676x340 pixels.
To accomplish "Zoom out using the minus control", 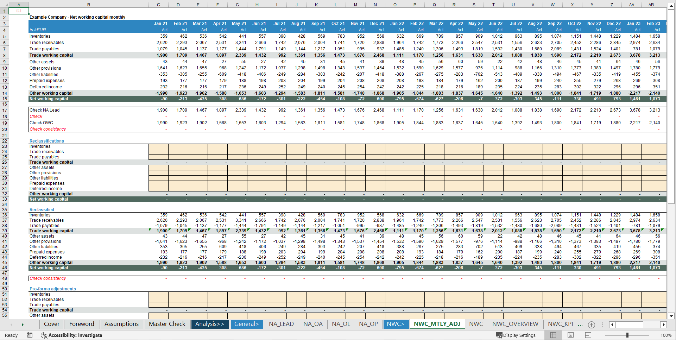I will pyautogui.click(x=601, y=335).
